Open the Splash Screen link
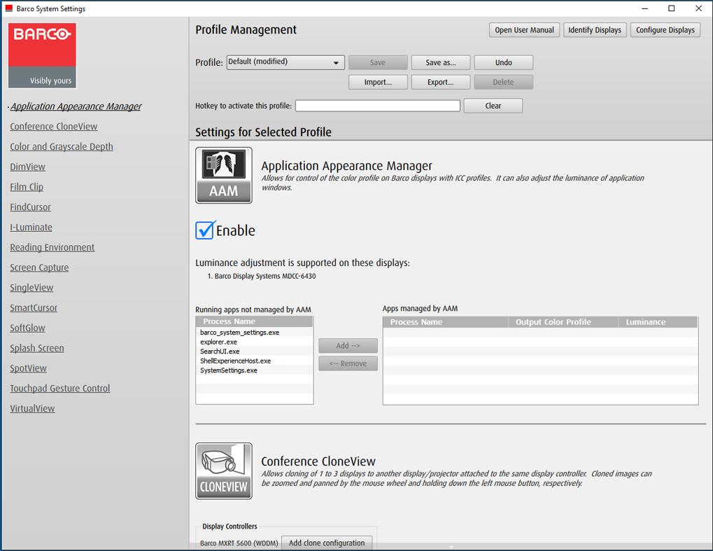 (x=37, y=348)
